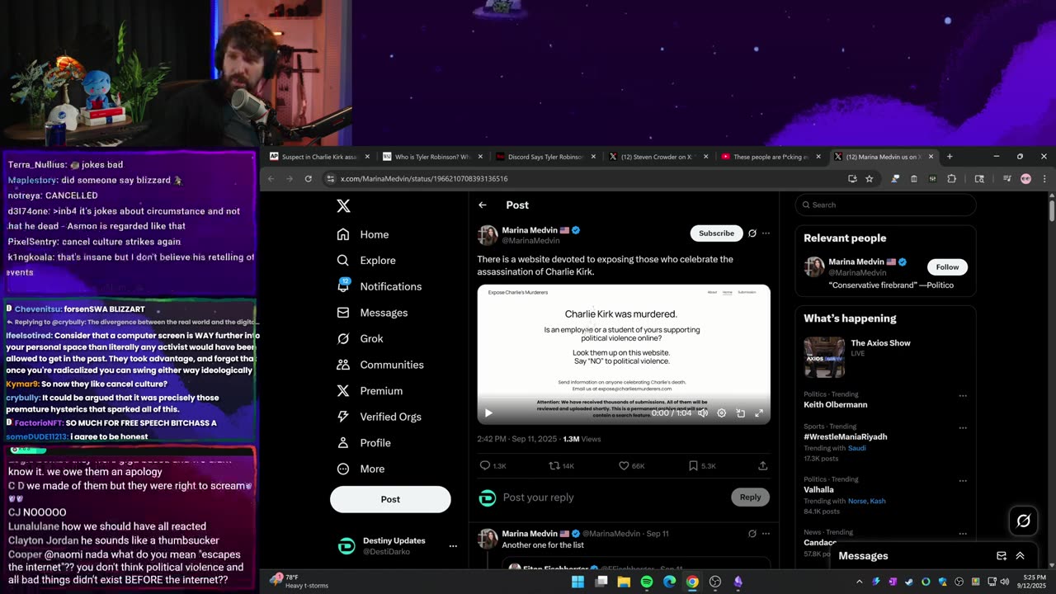This screenshot has height=594, width=1056.
Task: Focus the X Search field
Action: click(885, 205)
